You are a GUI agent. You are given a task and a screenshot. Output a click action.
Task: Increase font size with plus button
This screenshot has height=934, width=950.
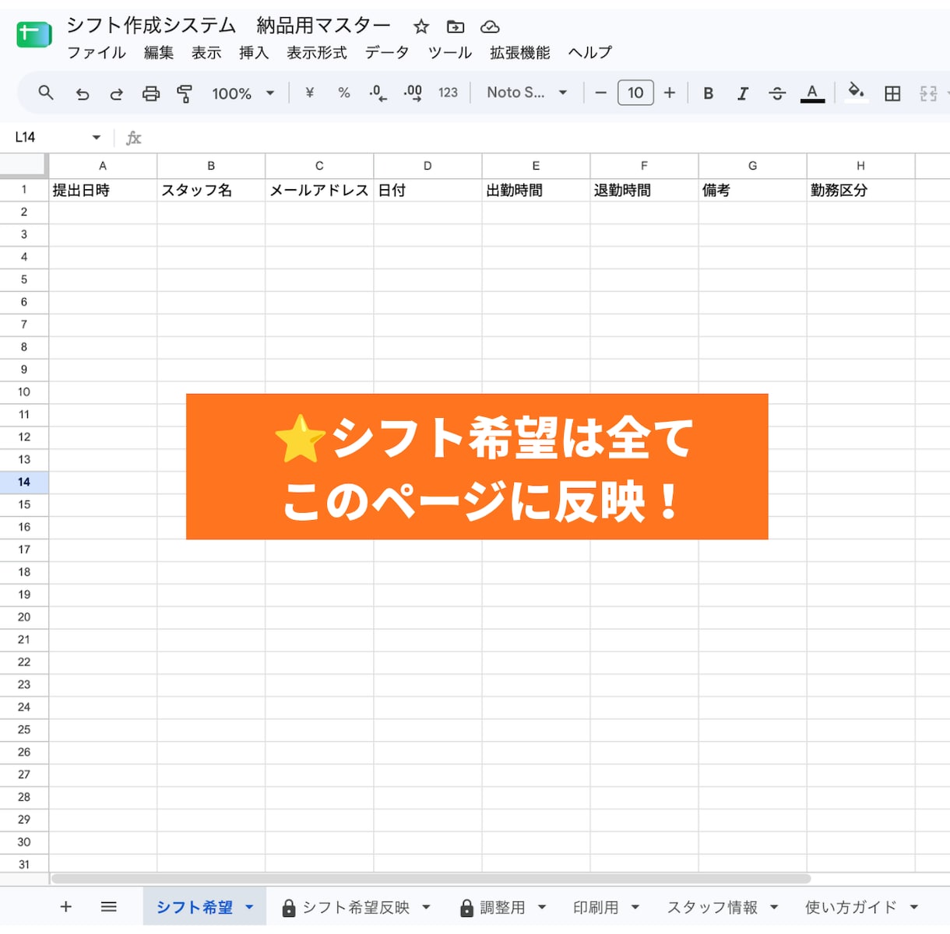point(670,93)
